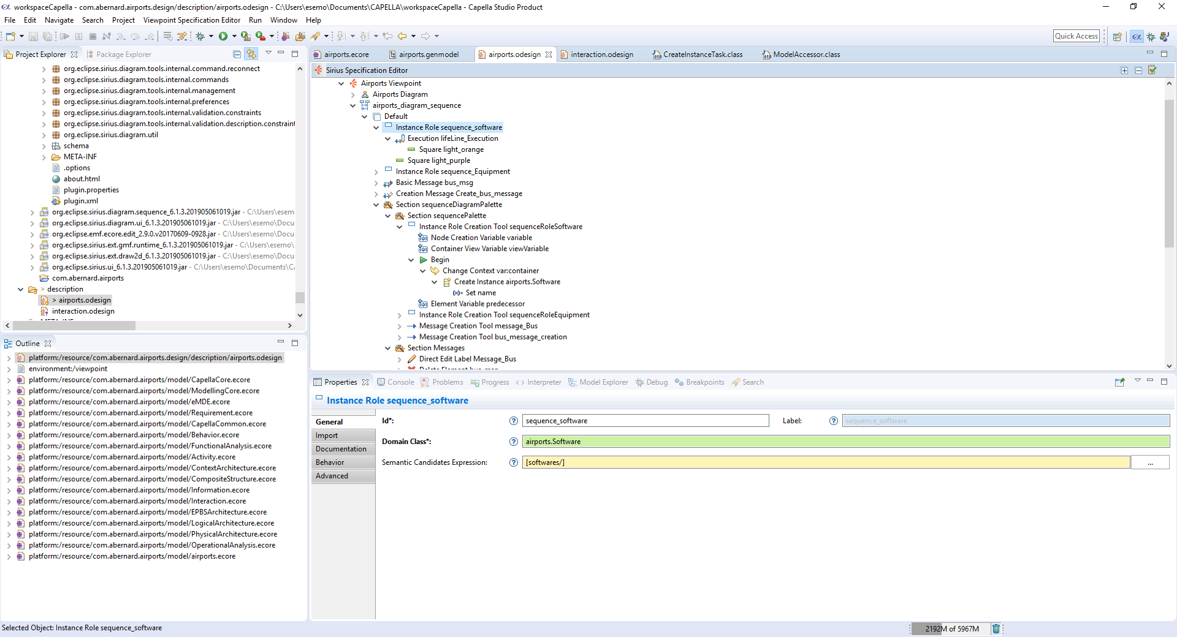Click the New wizard toolbar icon

[x=10, y=37]
